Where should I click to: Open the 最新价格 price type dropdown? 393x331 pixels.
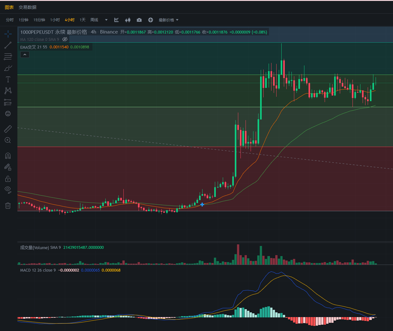pyautogui.click(x=169, y=20)
